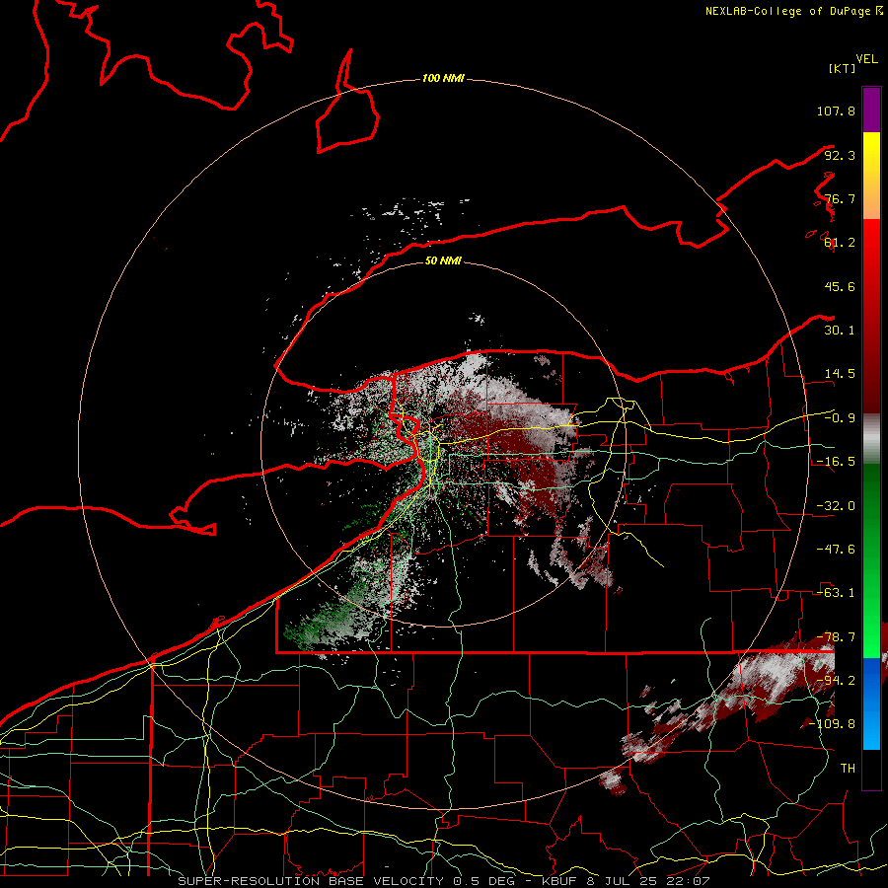Screen dimensions: 888x888
Task: Click the purple segment of the color bar
Action: pos(871,110)
